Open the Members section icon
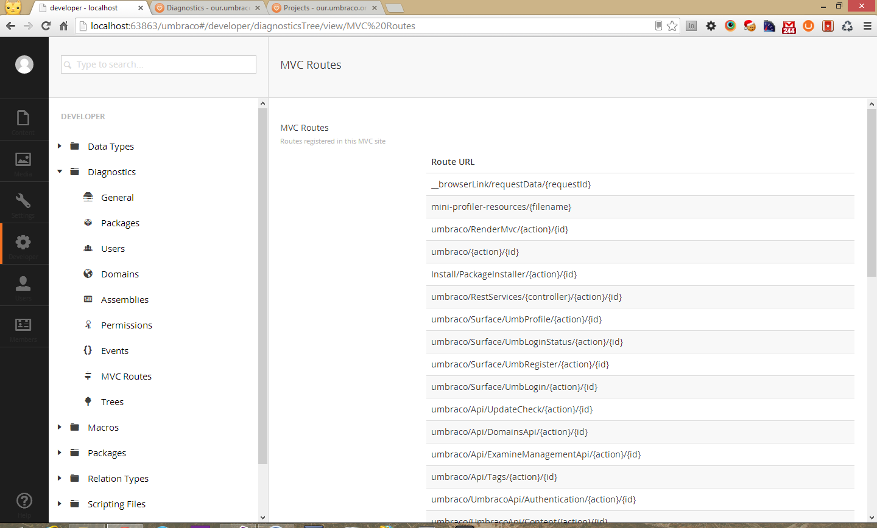Image resolution: width=877 pixels, height=528 pixels. (23, 325)
